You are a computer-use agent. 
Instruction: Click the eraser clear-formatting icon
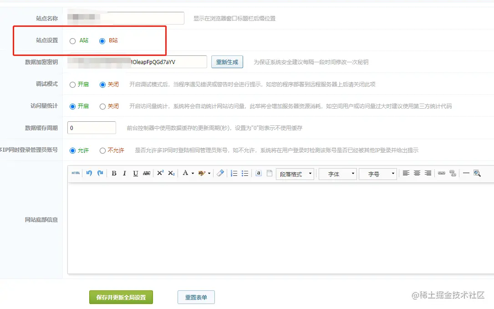tap(220, 173)
